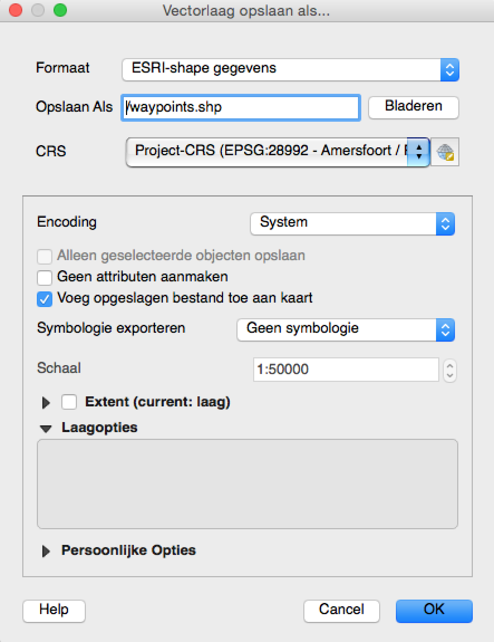Open the Encoding System dropdown
Screen dimensions: 494x642
pos(352,223)
